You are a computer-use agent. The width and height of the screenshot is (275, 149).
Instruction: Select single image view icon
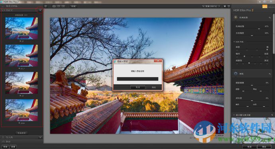(54, 6)
